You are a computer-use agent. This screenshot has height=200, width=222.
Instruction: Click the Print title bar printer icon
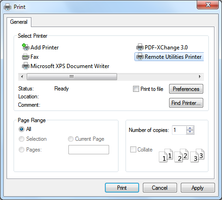pos(7,7)
